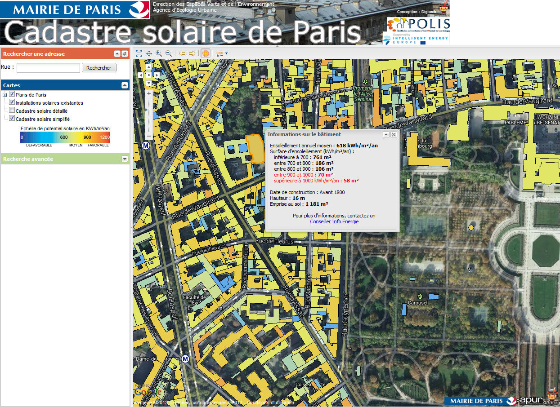
Task: Click 'Date de construction : Avant 1800' text
Action: click(x=308, y=192)
